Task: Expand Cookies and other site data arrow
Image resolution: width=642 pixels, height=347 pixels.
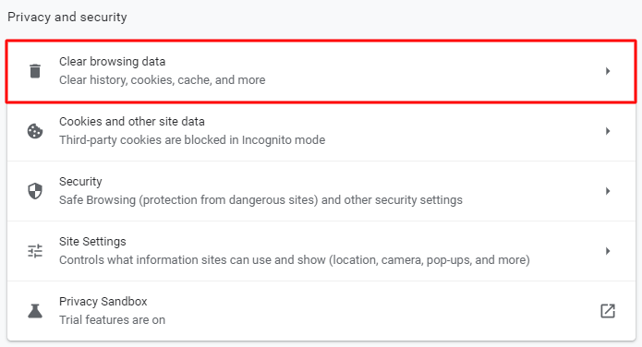Action: pyautogui.click(x=608, y=131)
